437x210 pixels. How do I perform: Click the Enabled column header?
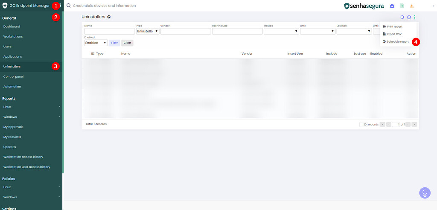point(376,53)
